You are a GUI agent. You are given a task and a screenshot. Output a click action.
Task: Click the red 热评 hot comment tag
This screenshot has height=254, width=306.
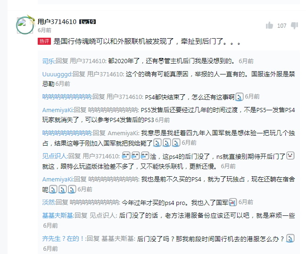[x=44, y=41]
